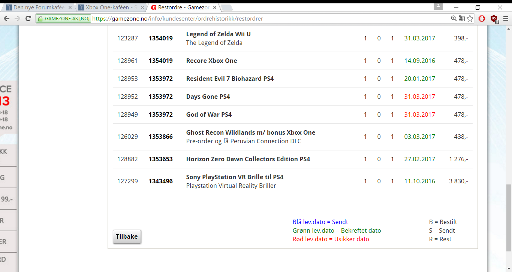Viewport: 512px width, 272px height.
Task: Select item number 123287
Action: point(127,38)
